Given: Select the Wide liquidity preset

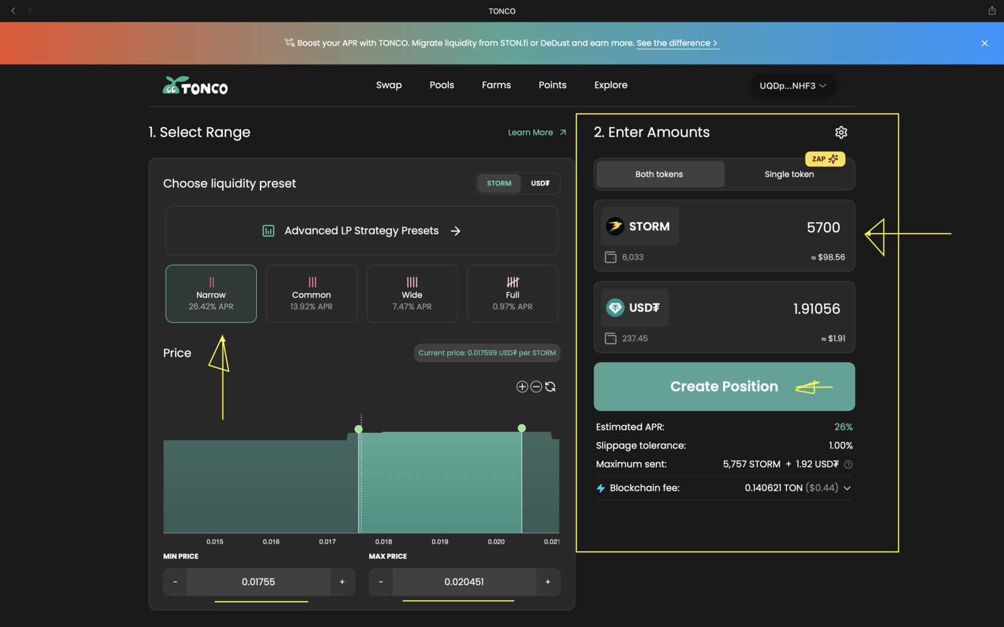Looking at the screenshot, I should (412, 294).
